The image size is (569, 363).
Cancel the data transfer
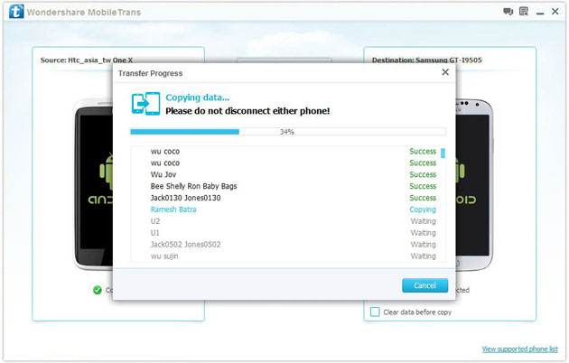click(424, 285)
